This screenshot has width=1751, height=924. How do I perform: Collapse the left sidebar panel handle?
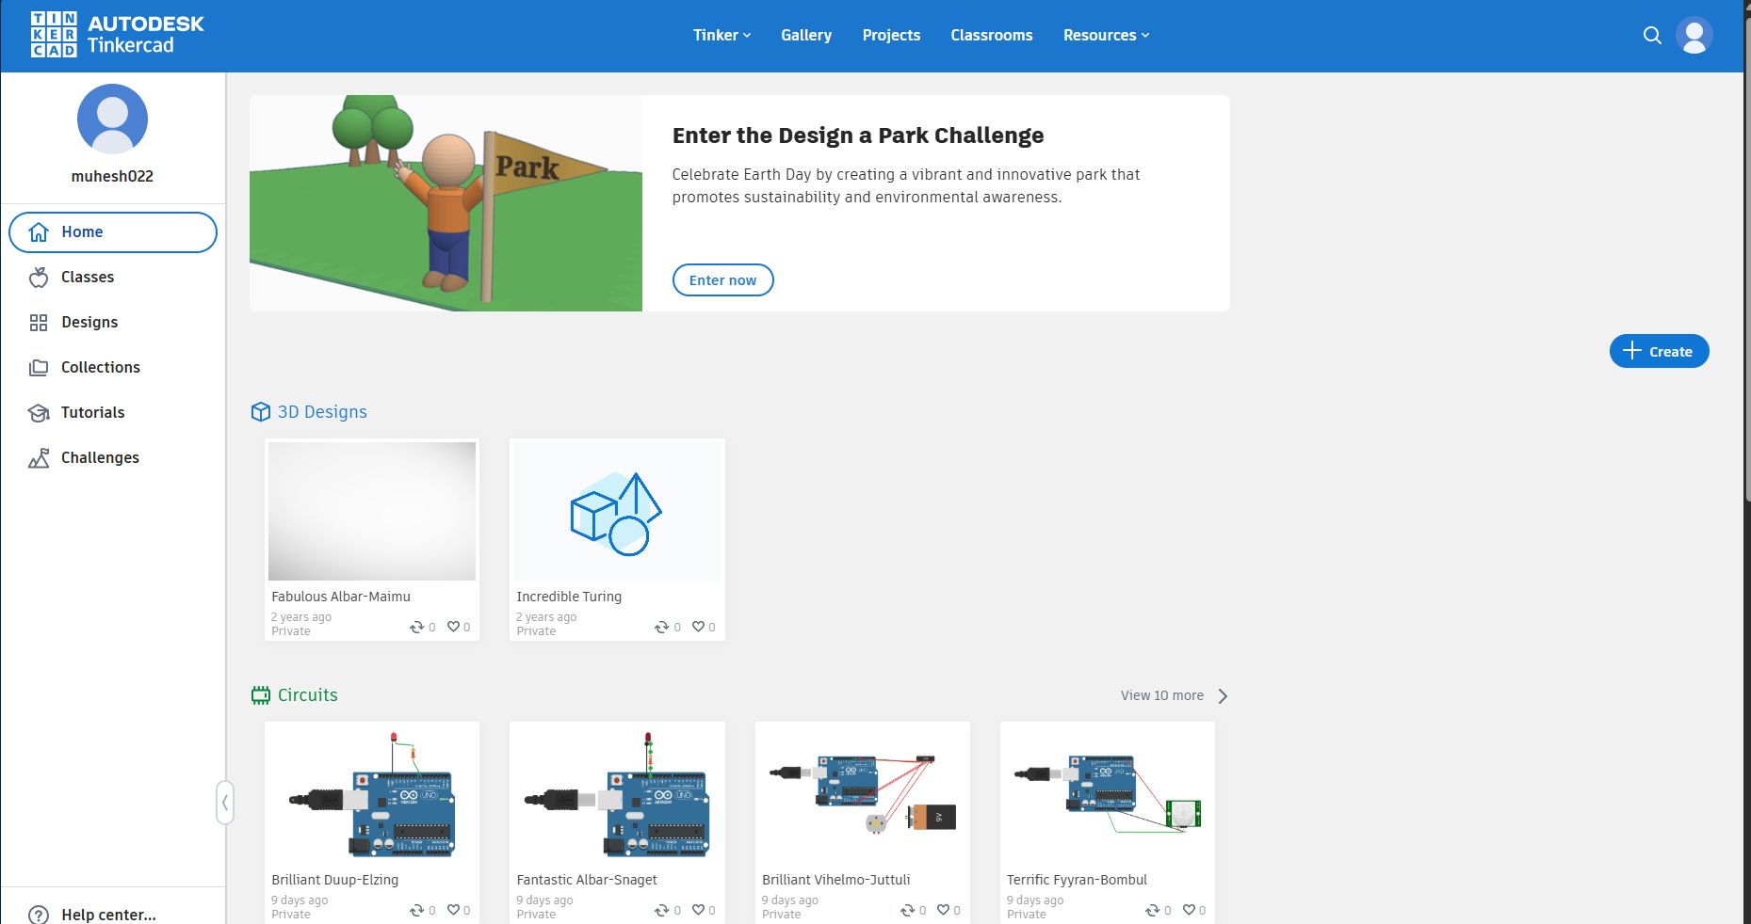(x=224, y=804)
